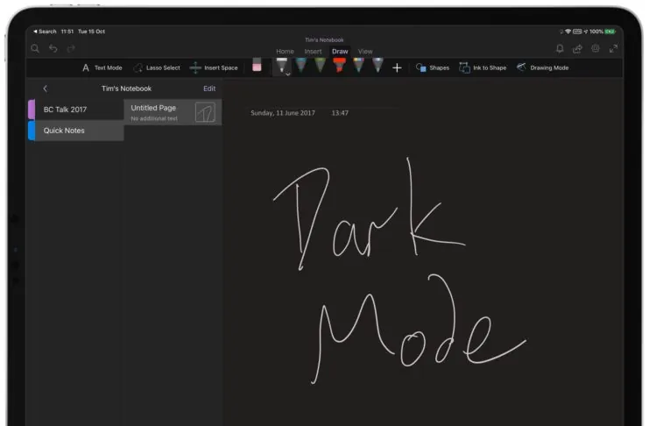Image resolution: width=649 pixels, height=426 pixels.
Task: Enable Ink to Shape
Action: point(483,67)
